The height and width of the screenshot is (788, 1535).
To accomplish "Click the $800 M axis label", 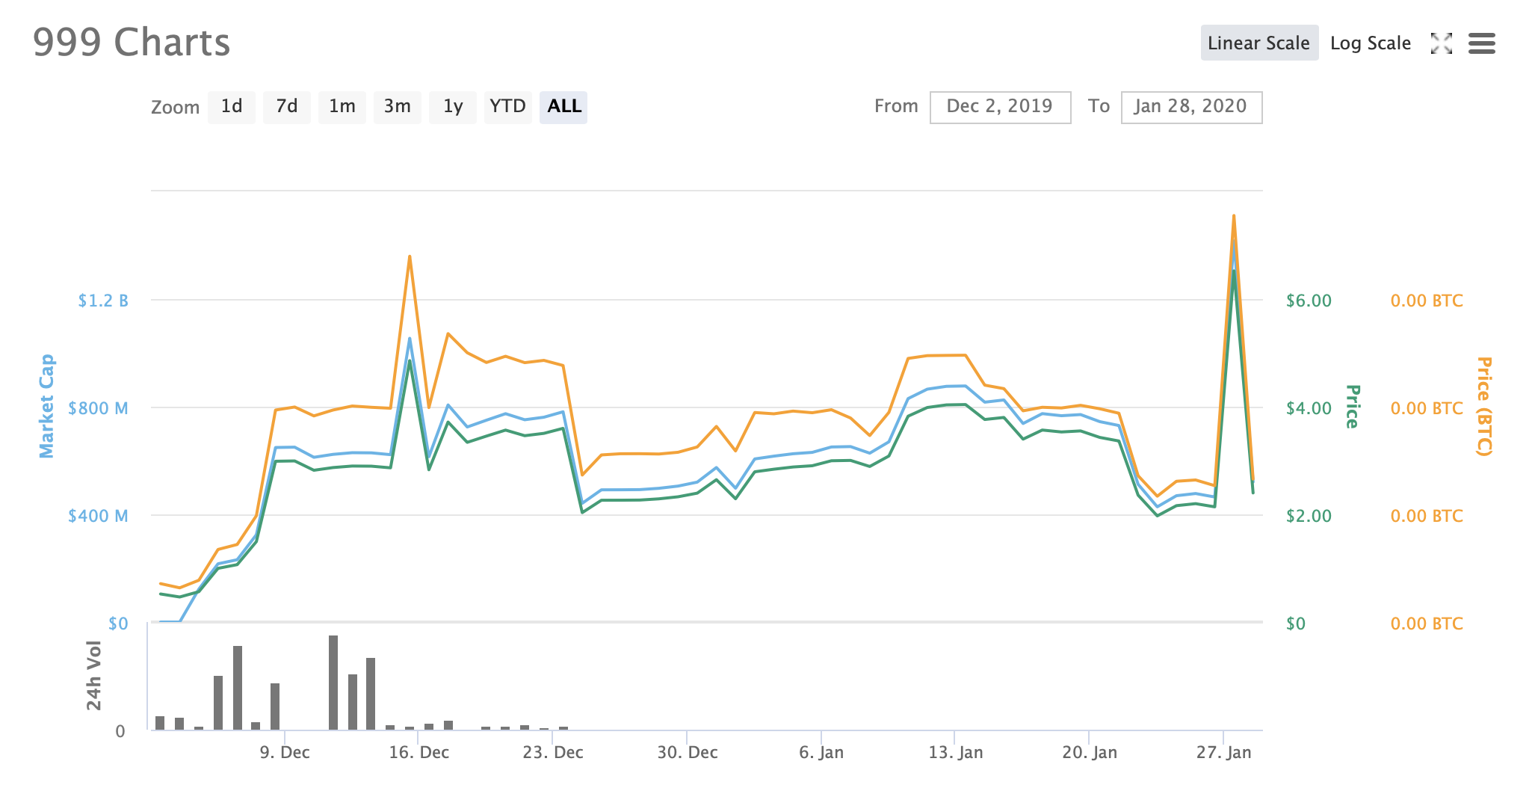I will pyautogui.click(x=98, y=408).
